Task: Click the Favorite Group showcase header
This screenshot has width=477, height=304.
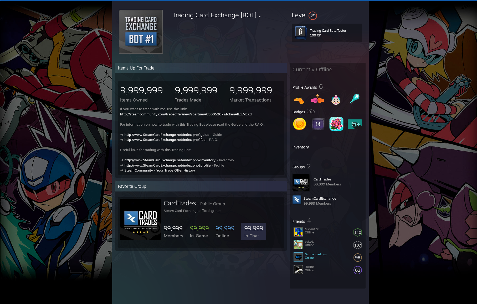Action: click(201, 186)
